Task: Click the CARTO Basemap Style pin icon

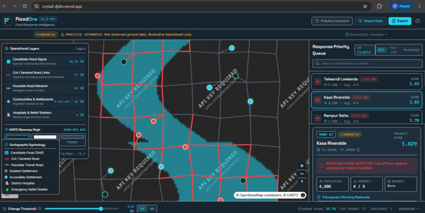Action: coord(6,130)
